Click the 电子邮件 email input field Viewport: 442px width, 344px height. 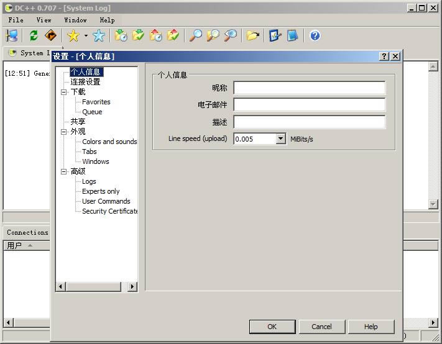point(310,105)
